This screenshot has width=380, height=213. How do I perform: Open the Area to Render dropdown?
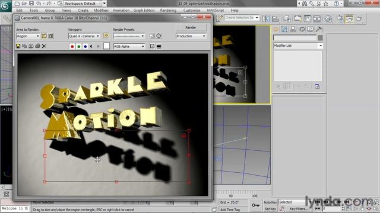28,36
